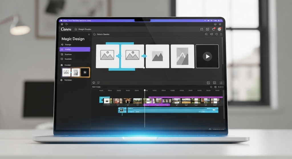Click the Wi-Fi icon in the menu bar
Screen dimensions: 292x159
(205, 21)
